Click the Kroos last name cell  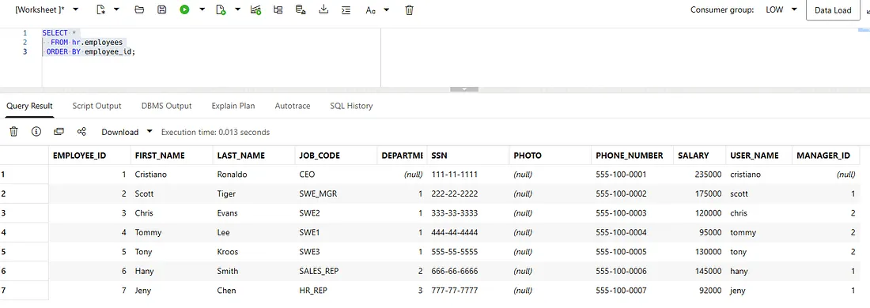254,252
